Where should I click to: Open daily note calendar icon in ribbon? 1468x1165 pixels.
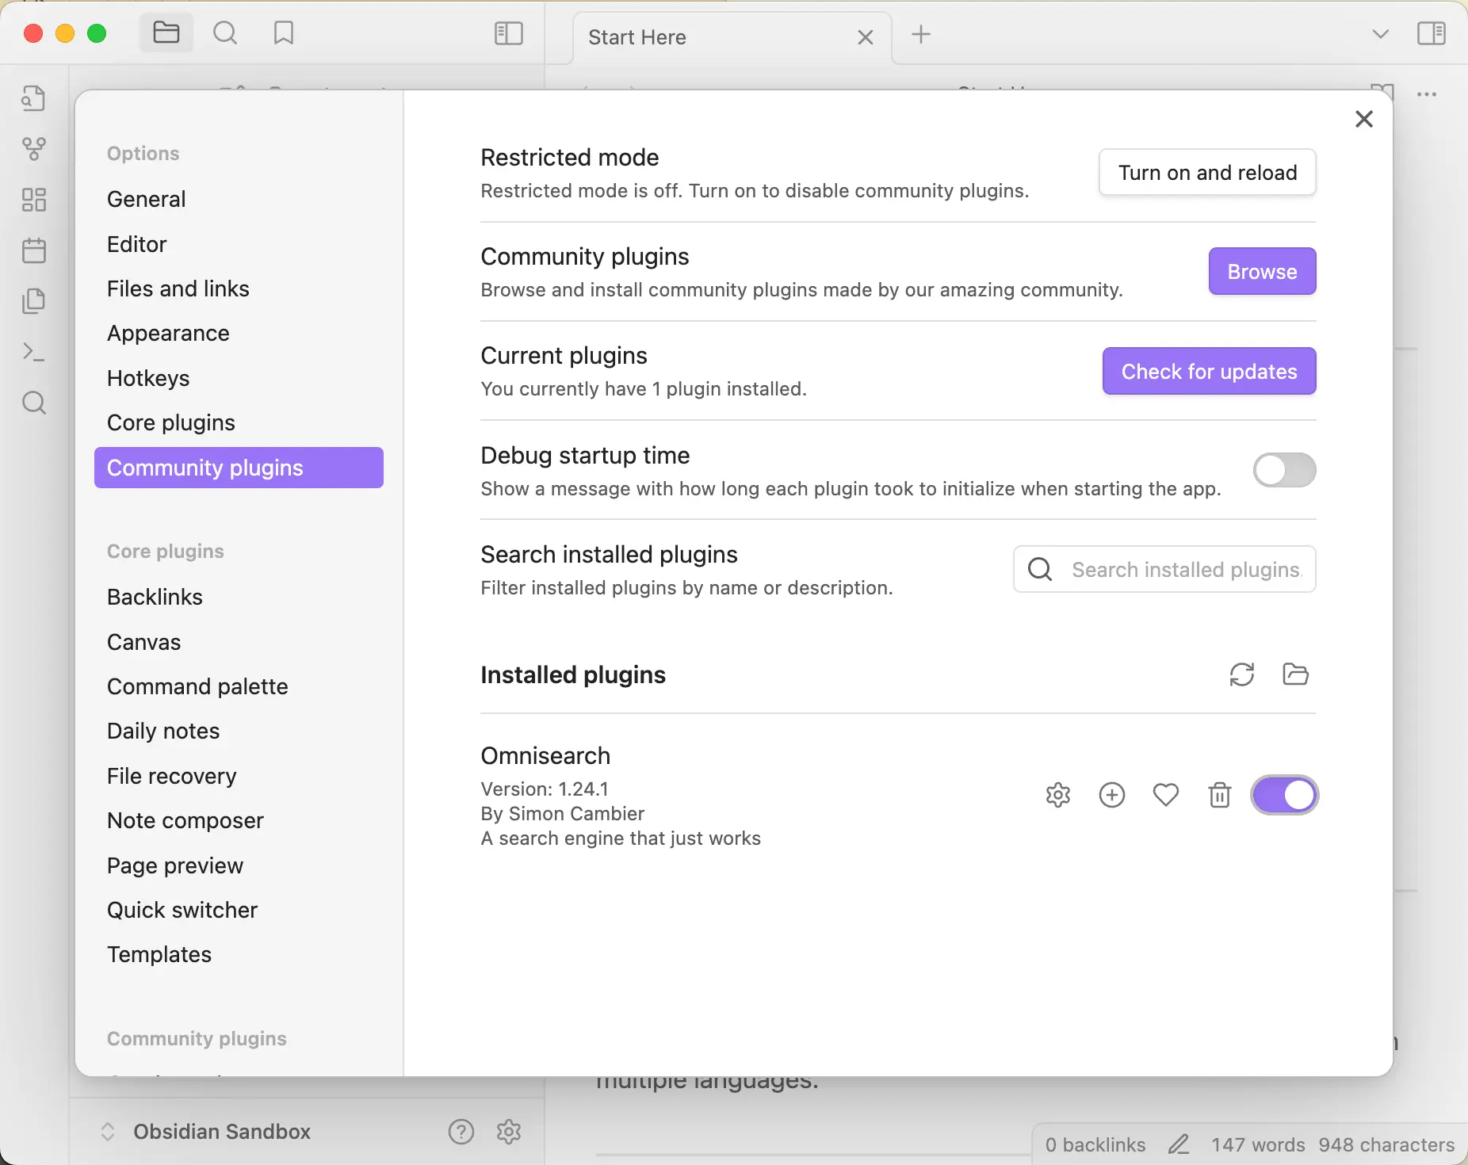(x=34, y=250)
